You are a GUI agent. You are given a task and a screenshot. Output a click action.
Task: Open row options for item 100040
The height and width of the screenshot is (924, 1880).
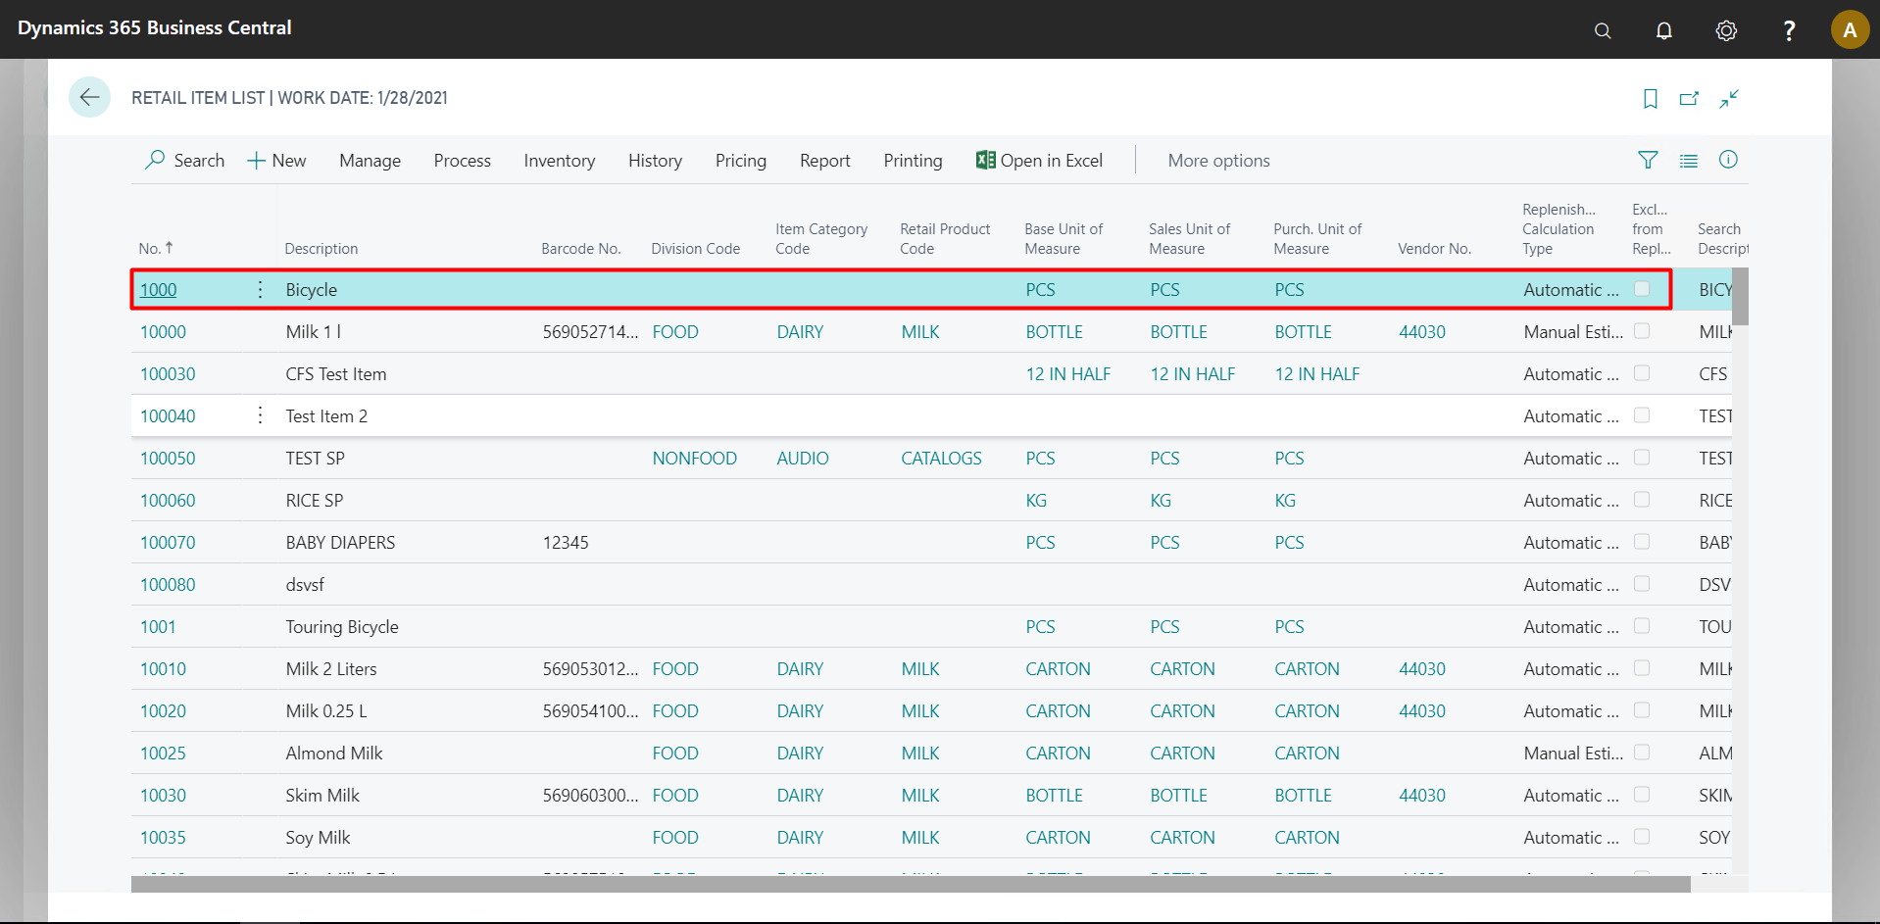pyautogui.click(x=260, y=415)
